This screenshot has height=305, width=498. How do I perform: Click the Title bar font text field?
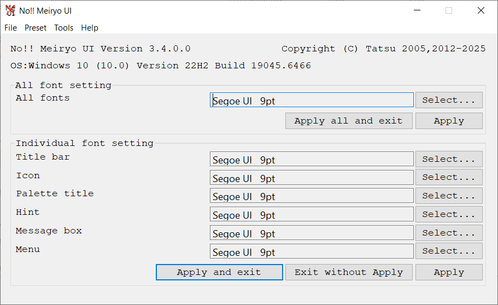click(312, 159)
